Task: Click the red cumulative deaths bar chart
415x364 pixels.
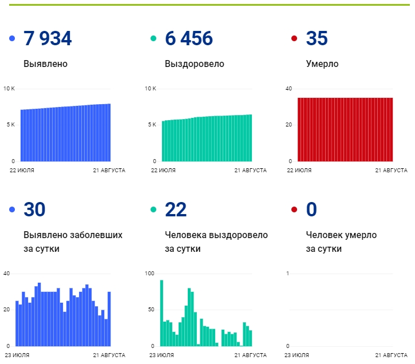Action: point(345,129)
